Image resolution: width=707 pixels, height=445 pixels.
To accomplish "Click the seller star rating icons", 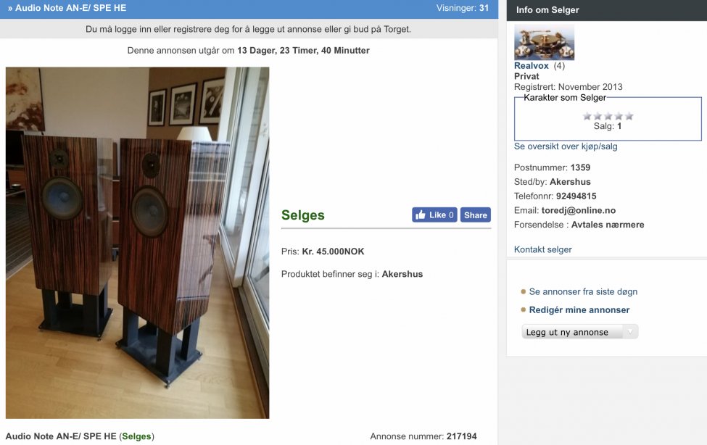I will (x=608, y=116).
